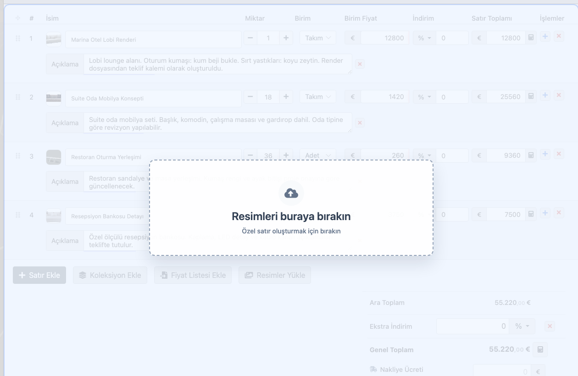Edit name field Suite Oda Mobilya Konsepti

click(x=153, y=98)
